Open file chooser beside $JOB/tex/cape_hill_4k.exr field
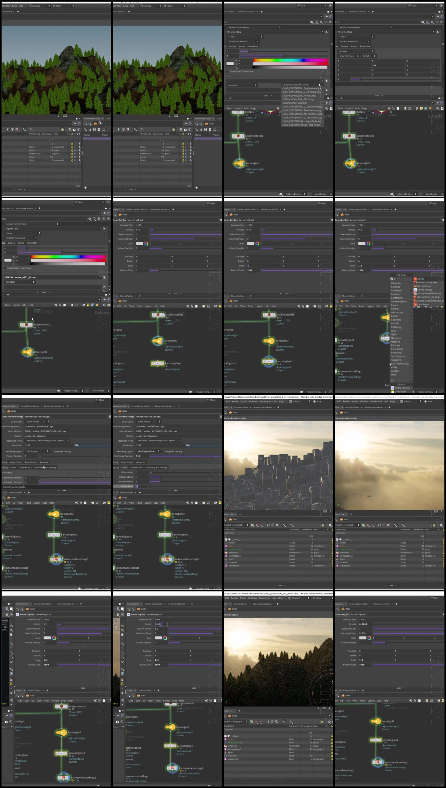 pos(104,277)
